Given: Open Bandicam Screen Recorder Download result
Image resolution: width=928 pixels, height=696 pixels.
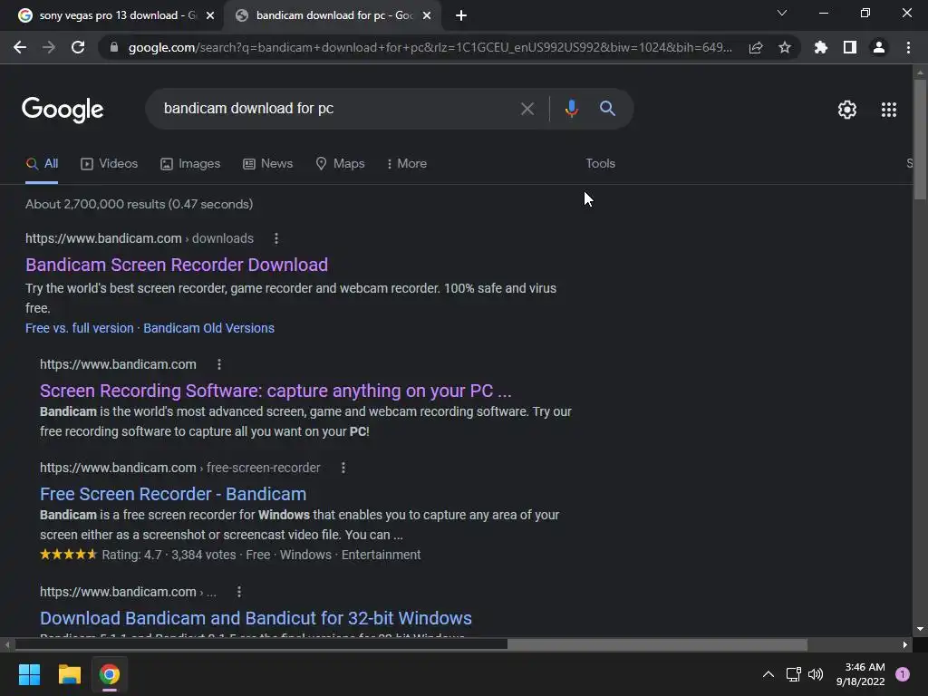Looking at the screenshot, I should pyautogui.click(x=177, y=265).
